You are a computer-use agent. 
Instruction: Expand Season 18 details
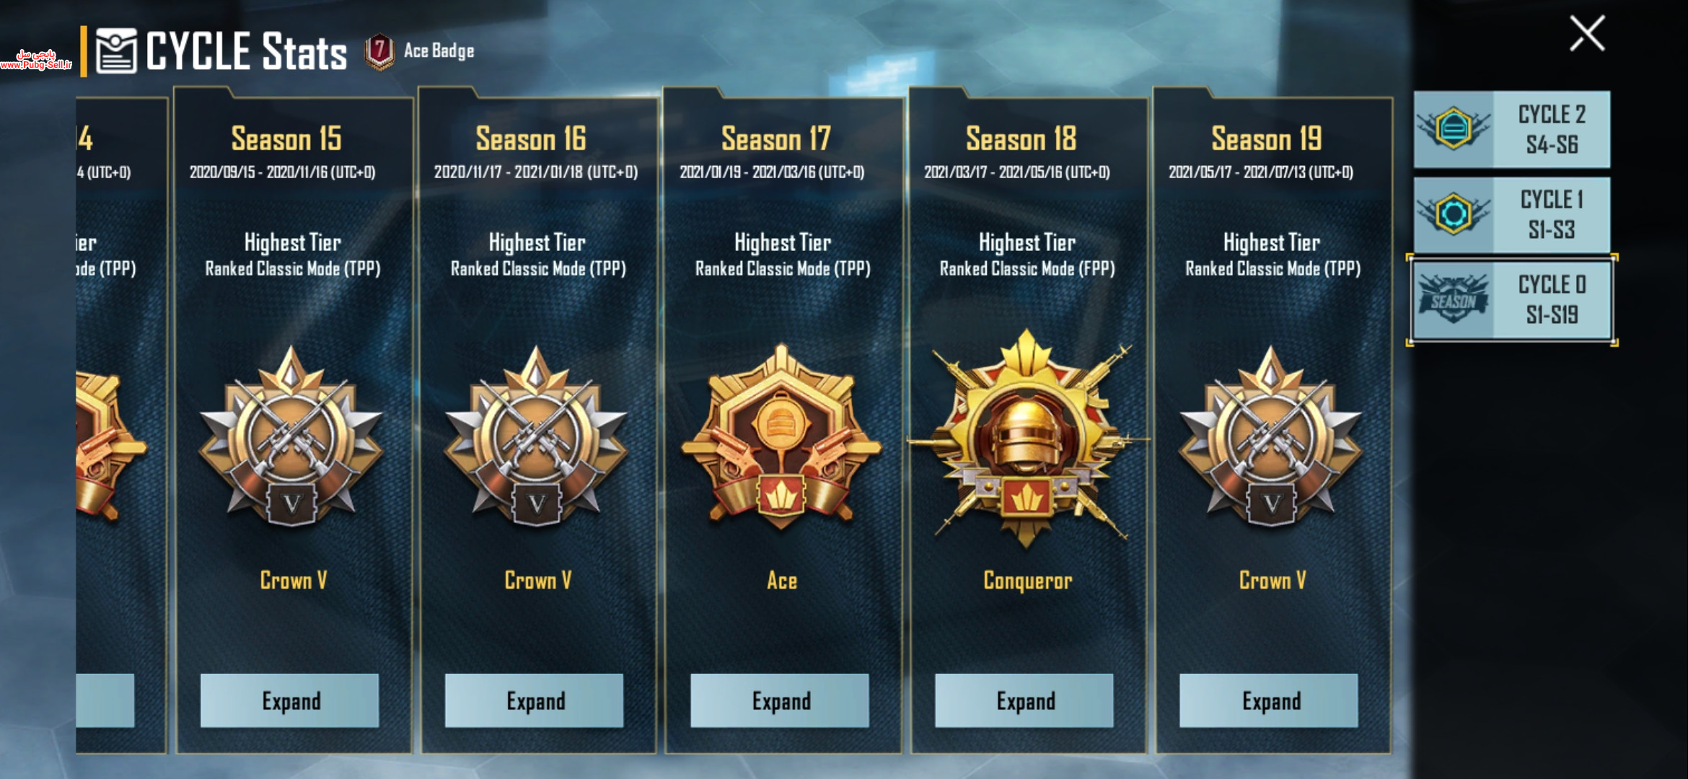1024,700
